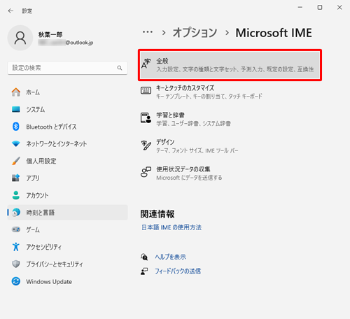Click the privacy shield icon

click(16, 264)
